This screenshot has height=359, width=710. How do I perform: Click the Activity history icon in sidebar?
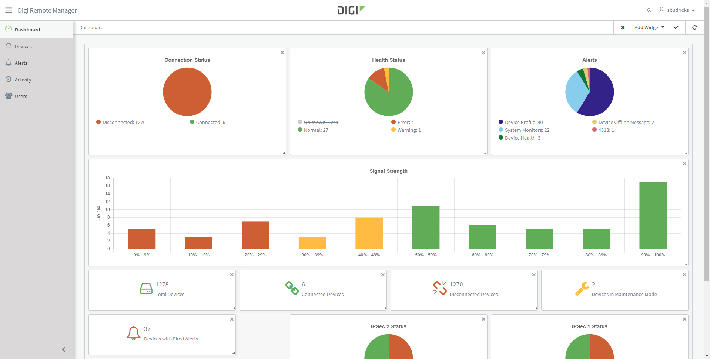click(x=9, y=79)
